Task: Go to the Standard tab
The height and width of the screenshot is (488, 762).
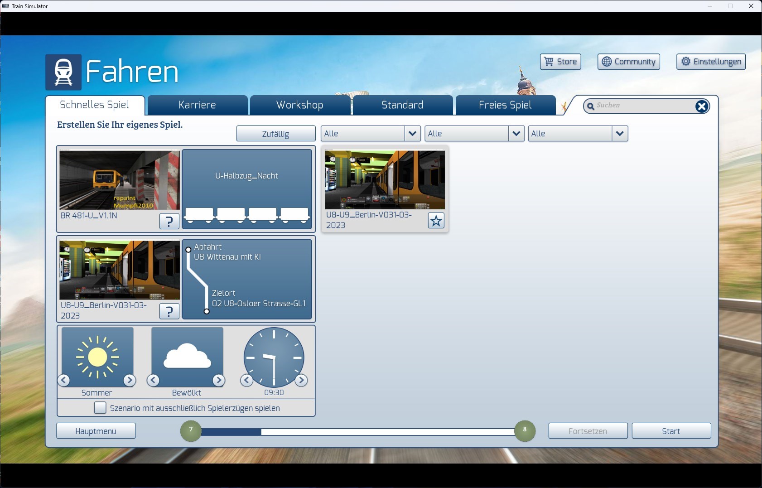Action: (x=402, y=105)
